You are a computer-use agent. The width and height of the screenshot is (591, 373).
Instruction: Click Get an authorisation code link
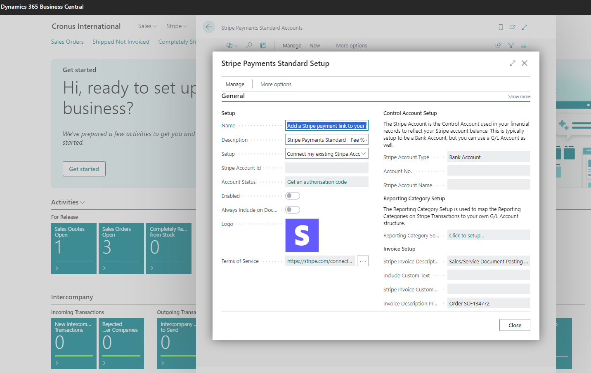click(x=317, y=182)
